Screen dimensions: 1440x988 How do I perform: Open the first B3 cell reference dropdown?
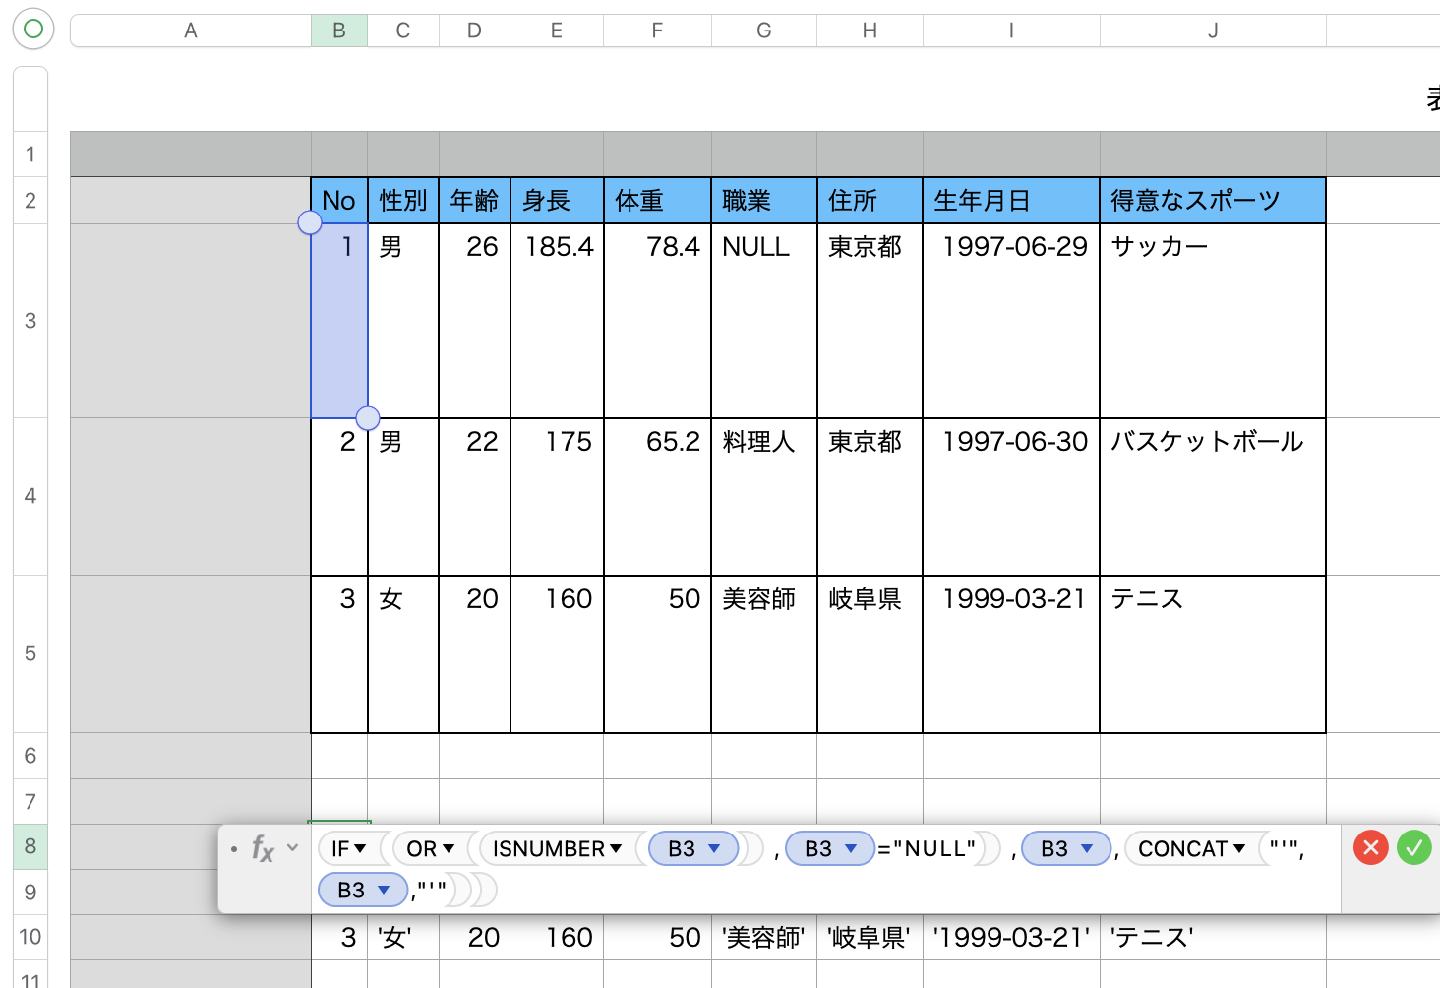point(692,848)
